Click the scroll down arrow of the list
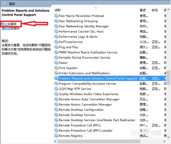 point(168,137)
